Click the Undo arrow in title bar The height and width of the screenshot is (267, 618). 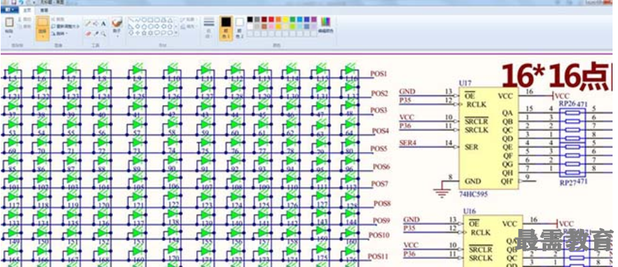pyautogui.click(x=20, y=2)
